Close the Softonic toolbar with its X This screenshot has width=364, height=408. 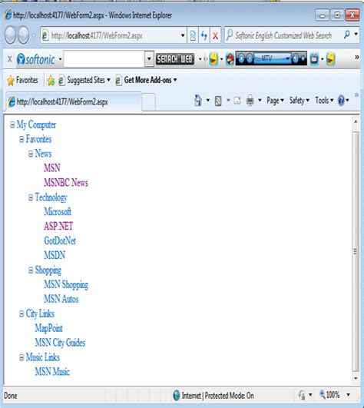coord(10,59)
